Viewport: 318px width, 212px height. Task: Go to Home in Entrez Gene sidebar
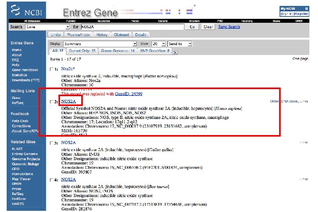pyautogui.click(x=17, y=50)
